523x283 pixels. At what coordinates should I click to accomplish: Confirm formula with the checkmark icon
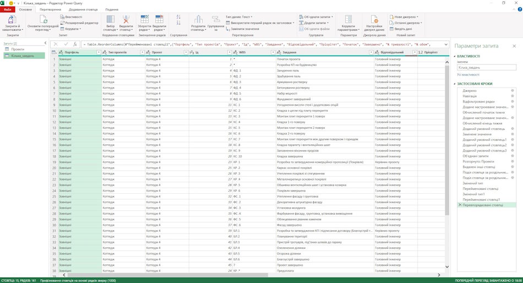pos(66,44)
